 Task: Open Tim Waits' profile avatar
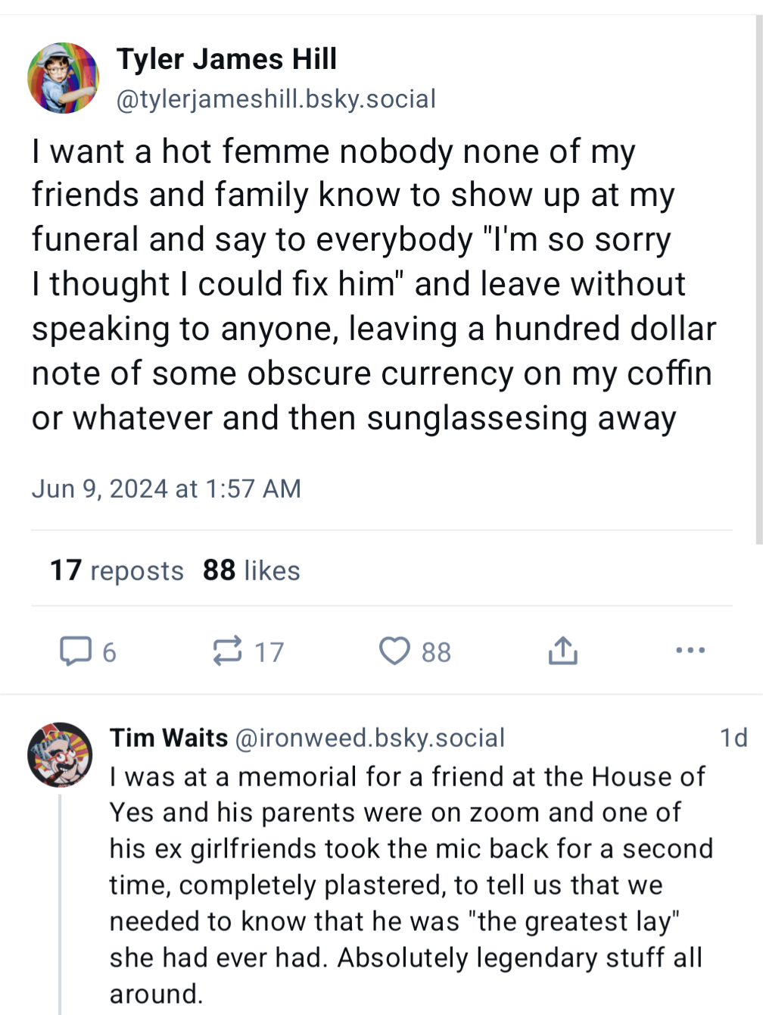click(60, 755)
